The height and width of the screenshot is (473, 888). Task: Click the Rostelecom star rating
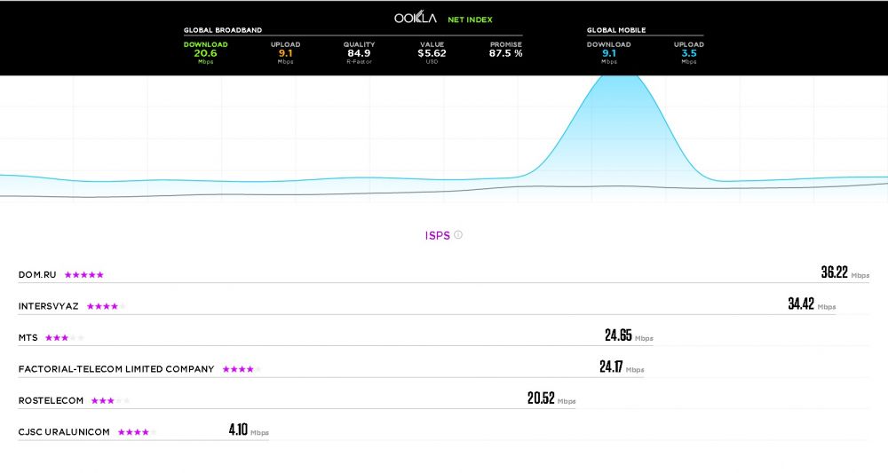point(109,401)
